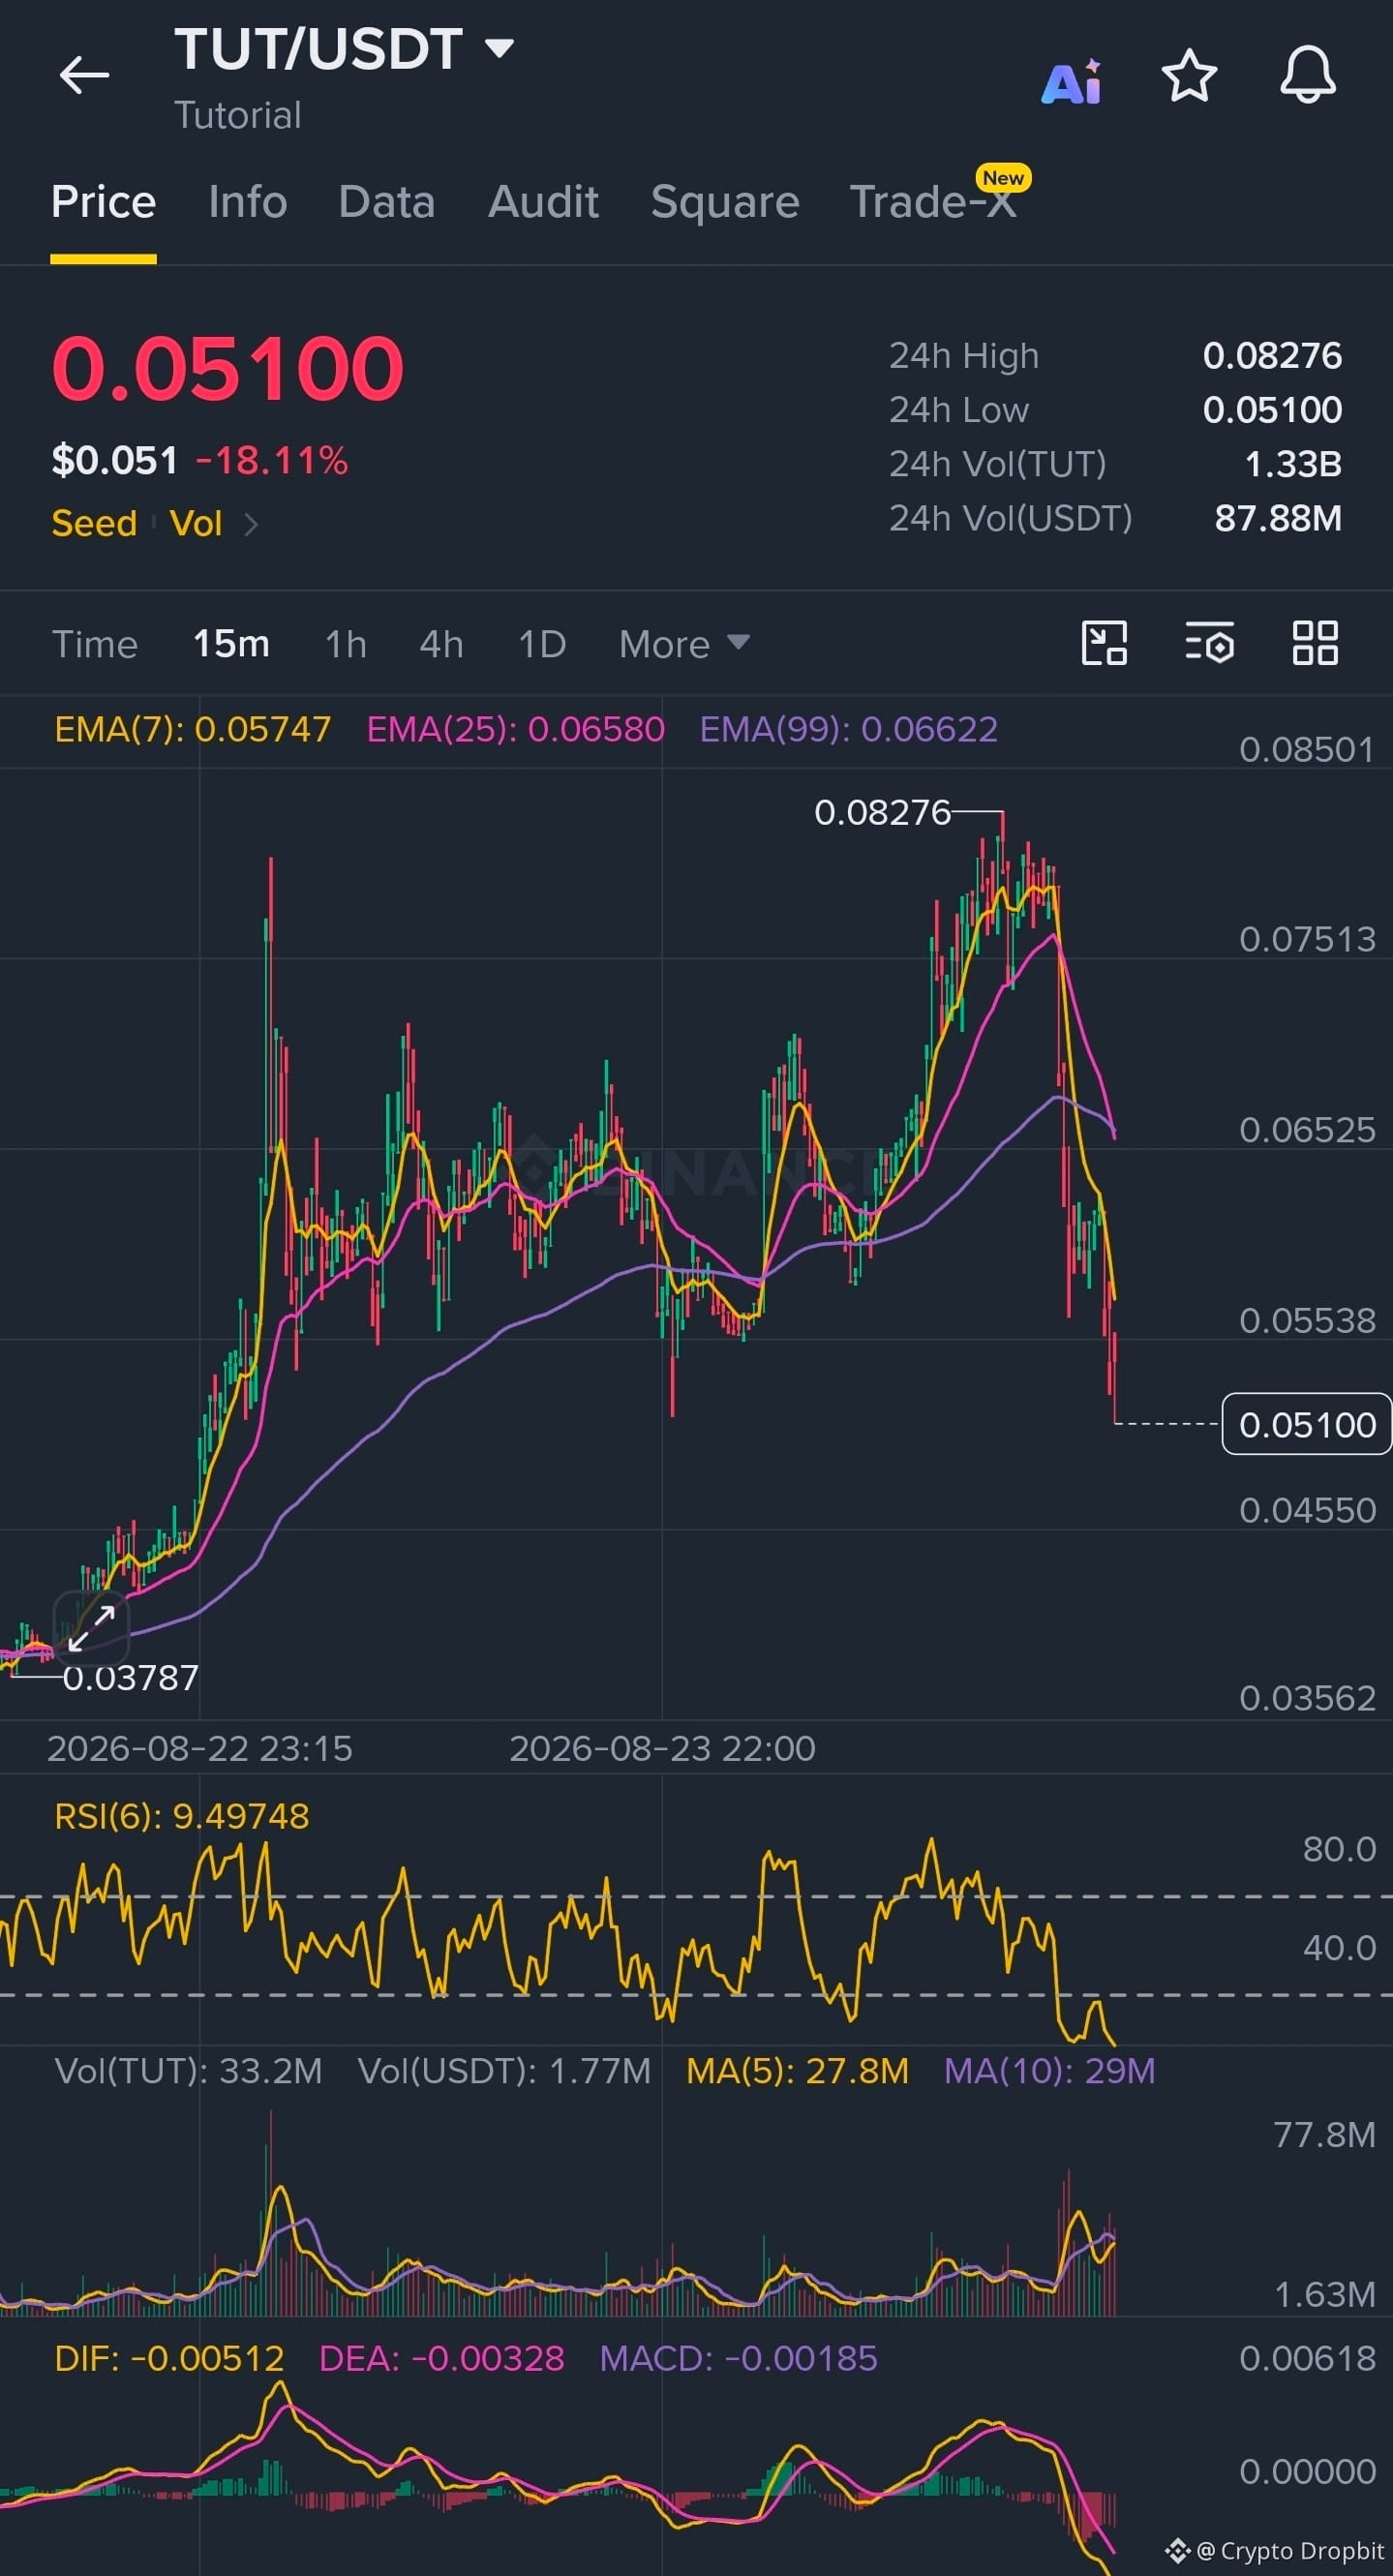Image resolution: width=1393 pixels, height=2576 pixels.
Task: Select the 1h chart interval
Action: point(346,644)
